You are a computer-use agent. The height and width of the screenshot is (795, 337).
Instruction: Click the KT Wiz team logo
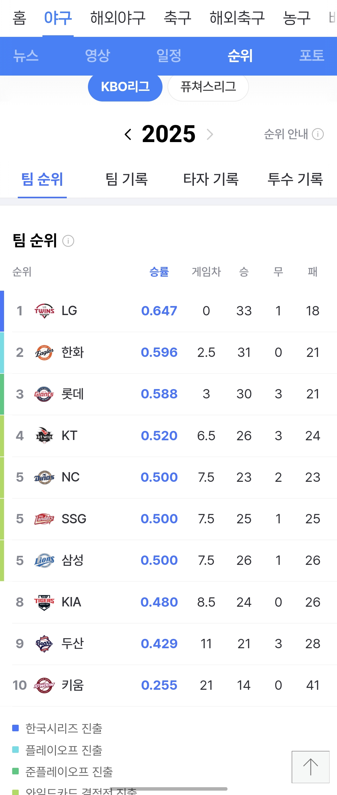coord(44,436)
